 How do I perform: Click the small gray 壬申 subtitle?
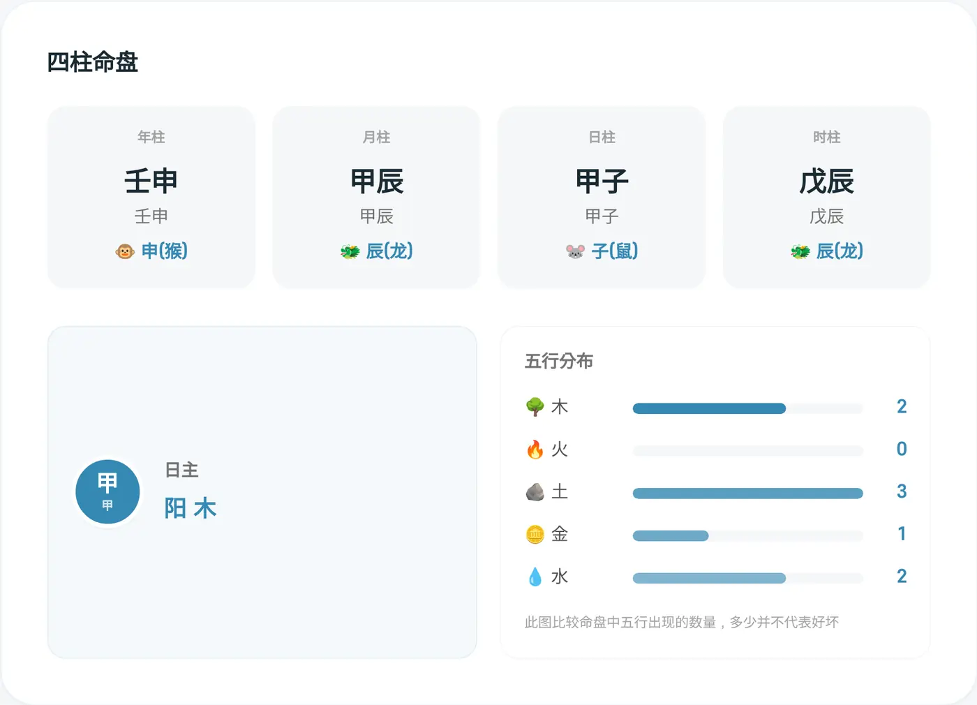pyautogui.click(x=151, y=216)
